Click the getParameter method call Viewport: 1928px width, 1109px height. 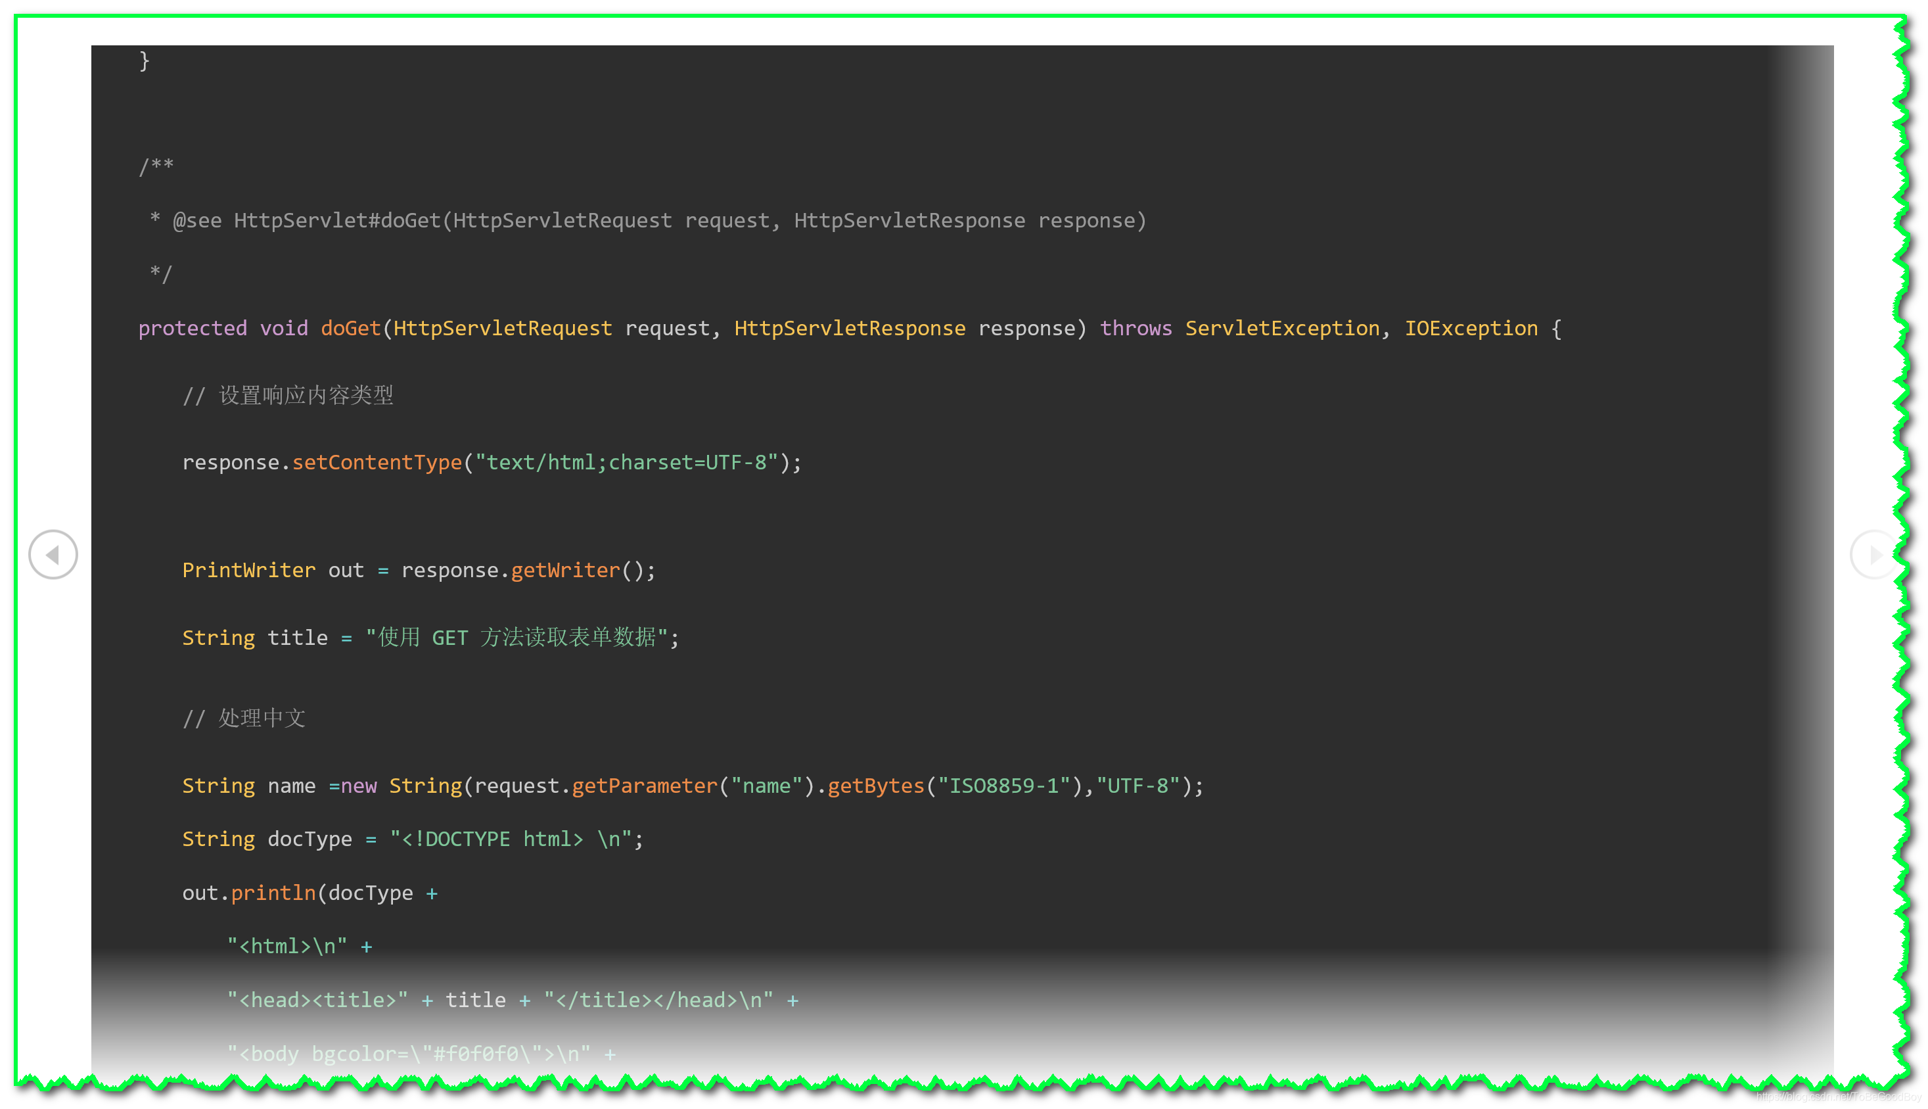click(644, 786)
